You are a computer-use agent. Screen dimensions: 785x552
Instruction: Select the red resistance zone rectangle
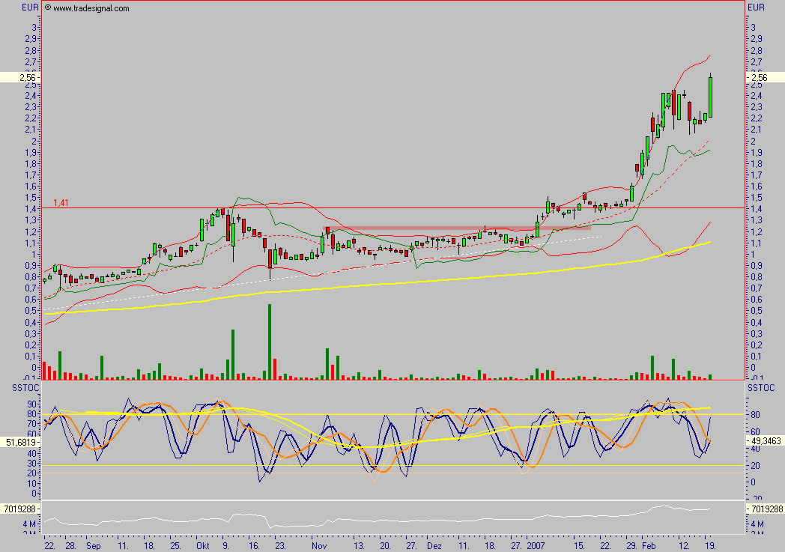tap(457, 228)
